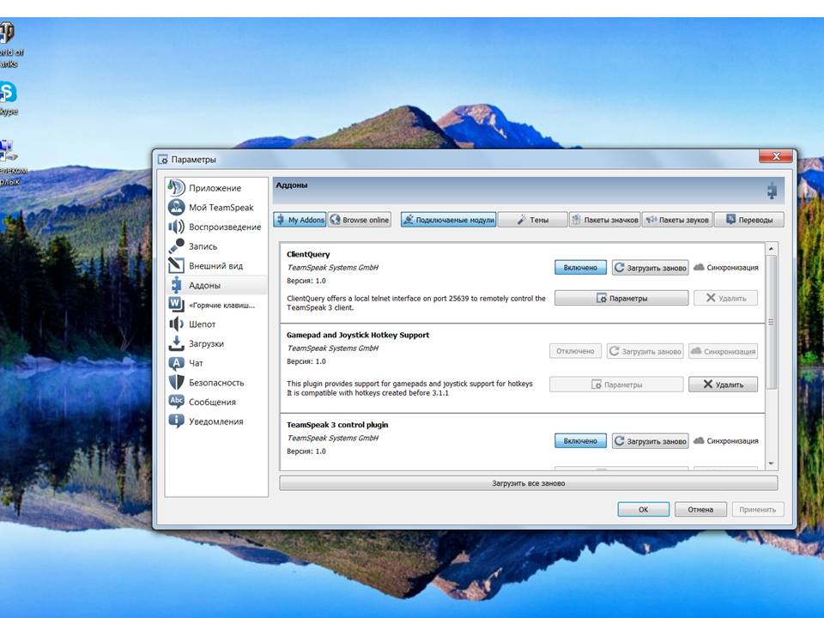Open the Загрузки download icon

(x=176, y=343)
